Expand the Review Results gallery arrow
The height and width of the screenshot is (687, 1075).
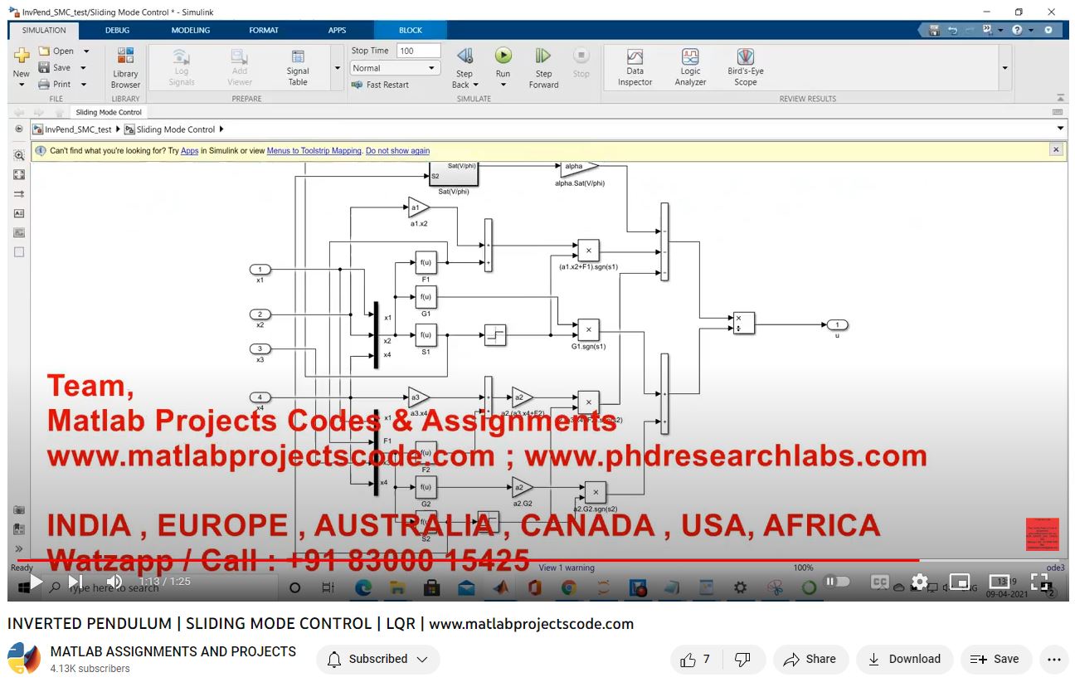1005,68
